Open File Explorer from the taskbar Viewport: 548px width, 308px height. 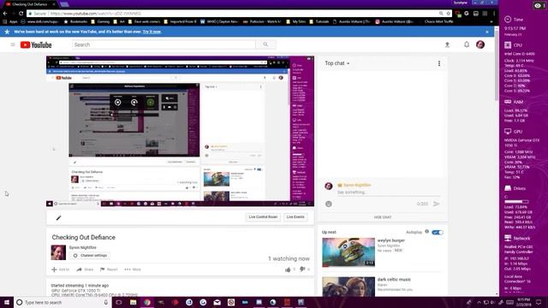pos(134,302)
